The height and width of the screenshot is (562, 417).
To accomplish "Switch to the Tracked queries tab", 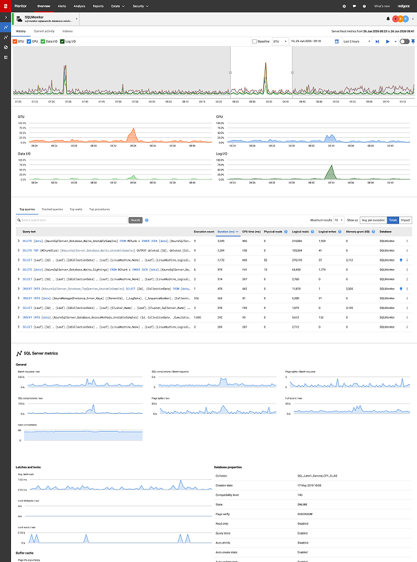I will click(52, 210).
